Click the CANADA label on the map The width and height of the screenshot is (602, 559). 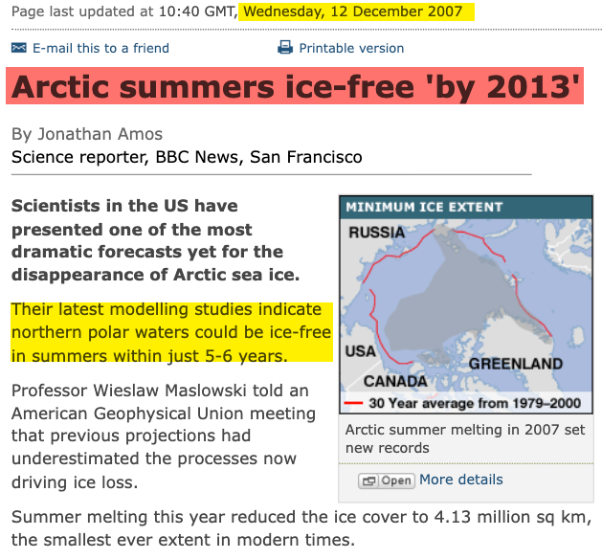[x=394, y=381]
